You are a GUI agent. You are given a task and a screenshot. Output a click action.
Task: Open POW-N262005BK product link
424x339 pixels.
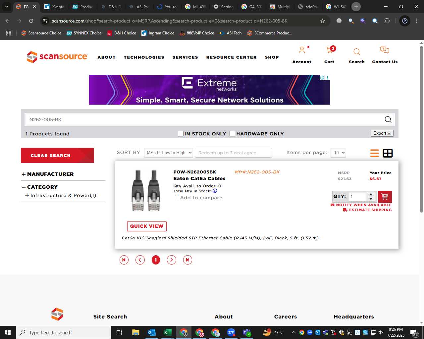(195, 172)
